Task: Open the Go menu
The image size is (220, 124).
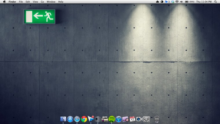Action: point(42,2)
